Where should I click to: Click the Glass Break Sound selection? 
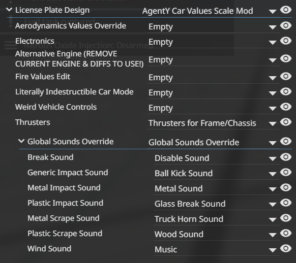point(190,204)
